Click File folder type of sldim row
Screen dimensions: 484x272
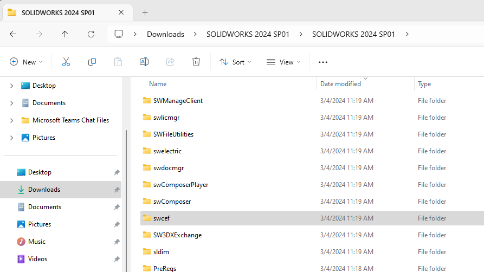click(x=432, y=251)
